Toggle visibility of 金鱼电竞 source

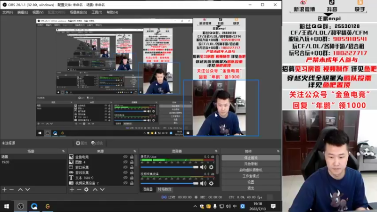pyautogui.click(x=125, y=157)
